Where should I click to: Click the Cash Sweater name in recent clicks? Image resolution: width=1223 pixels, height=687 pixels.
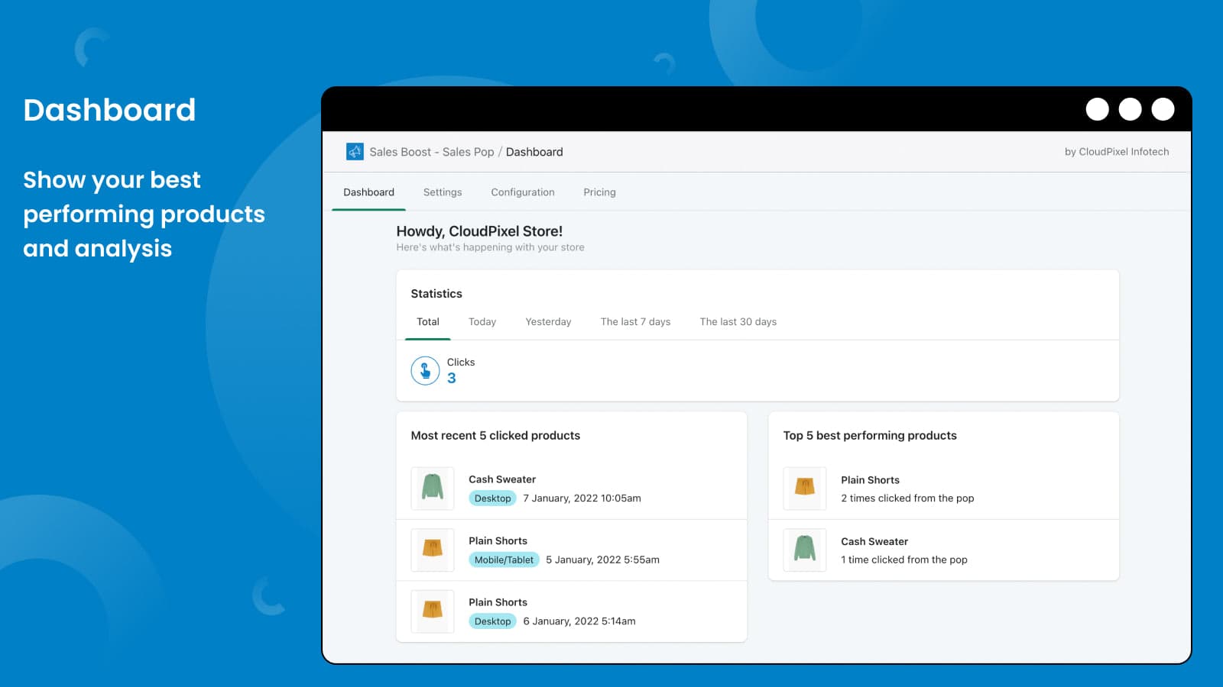[502, 479]
